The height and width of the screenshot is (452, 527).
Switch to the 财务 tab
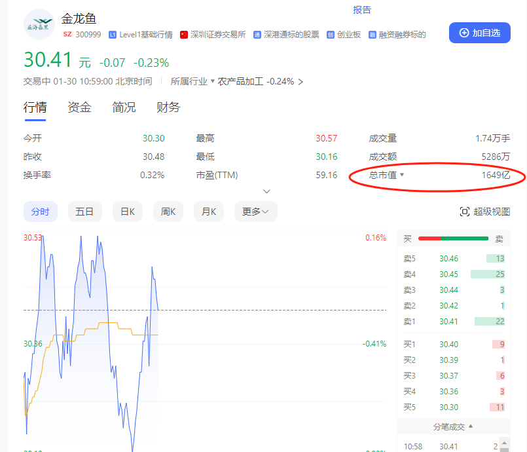pyautogui.click(x=168, y=107)
